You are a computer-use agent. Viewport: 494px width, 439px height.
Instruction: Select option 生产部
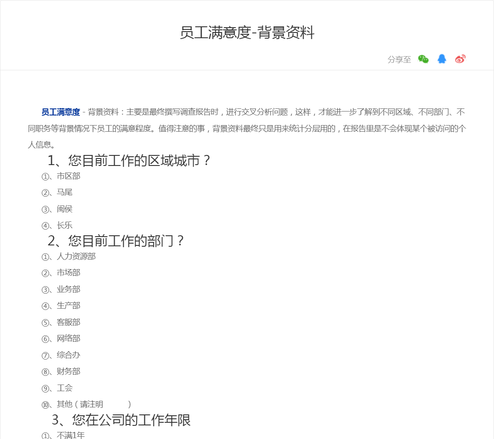pyautogui.click(x=61, y=306)
